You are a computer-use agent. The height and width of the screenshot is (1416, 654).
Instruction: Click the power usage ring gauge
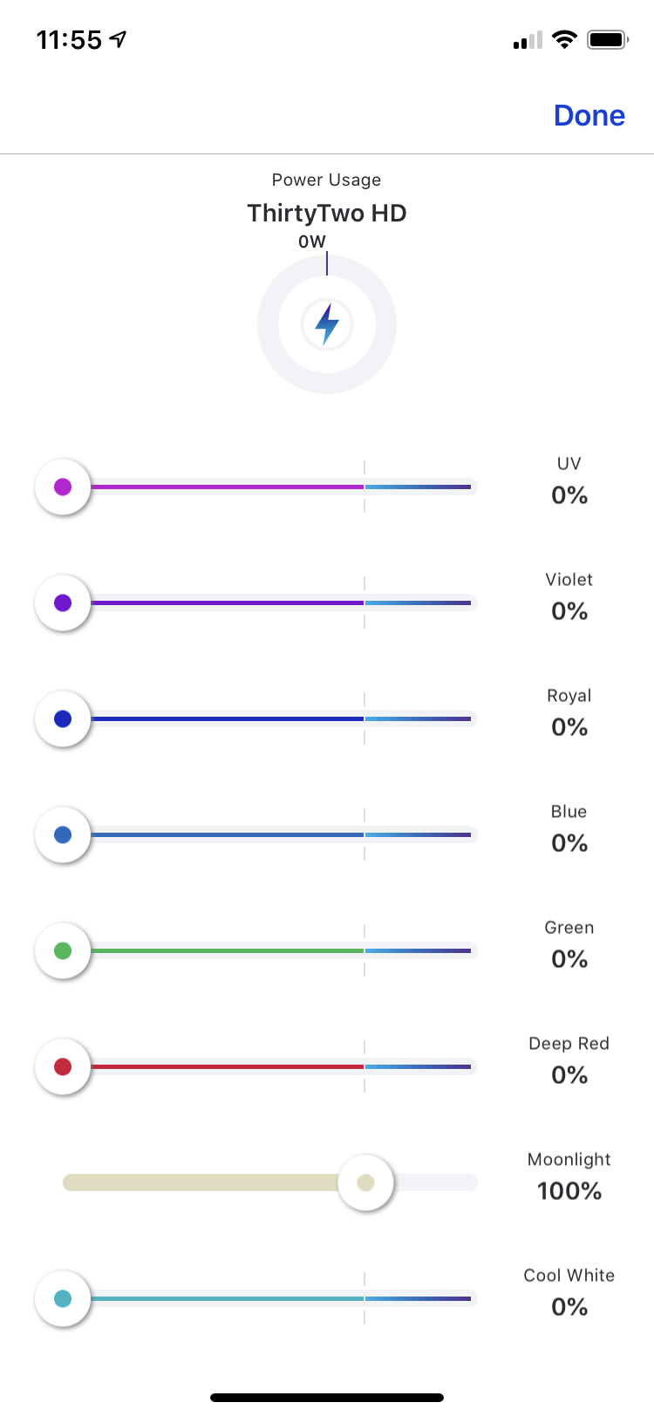coord(327,324)
